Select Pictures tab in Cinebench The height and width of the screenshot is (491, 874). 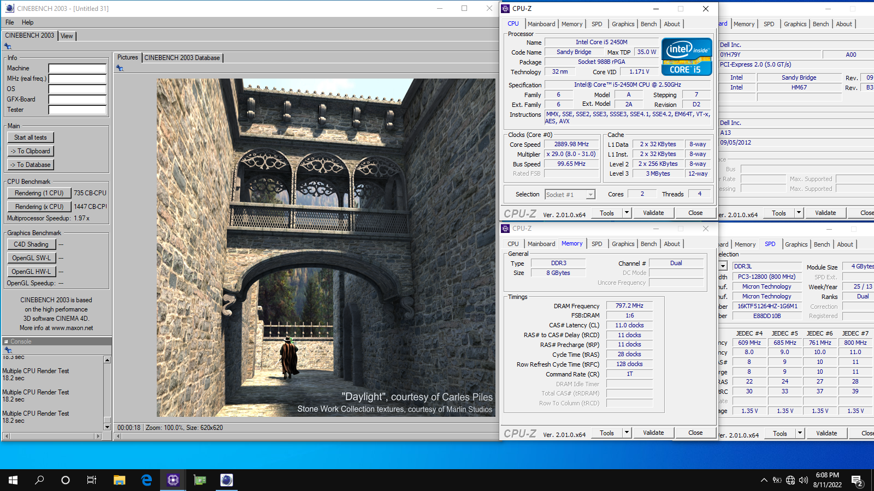point(128,57)
